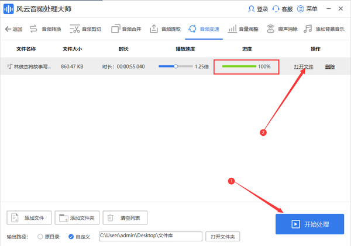Screen dimensions: 351x246
Task: Contact 客服 customer service
Action: click(x=283, y=9)
